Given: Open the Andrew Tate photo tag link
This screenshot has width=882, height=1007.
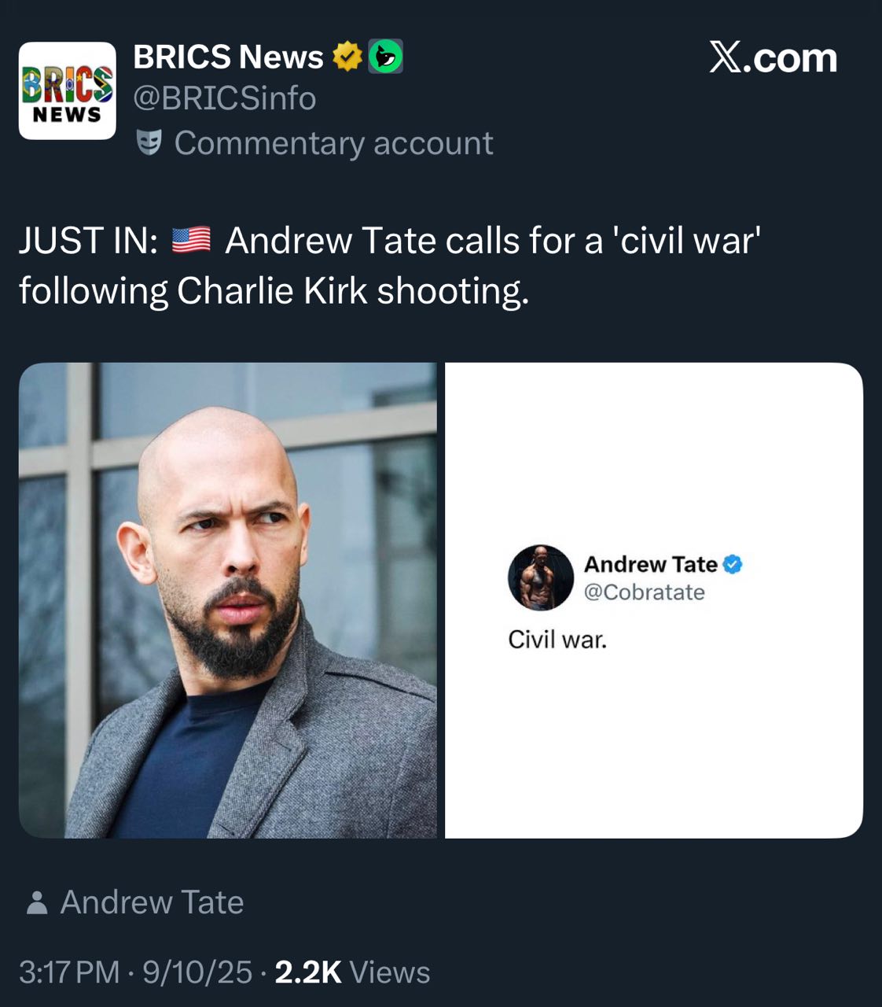Looking at the screenshot, I should (x=152, y=902).
